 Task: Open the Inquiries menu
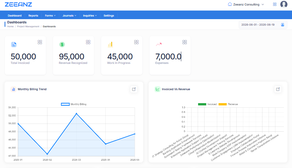pyautogui.click(x=90, y=16)
